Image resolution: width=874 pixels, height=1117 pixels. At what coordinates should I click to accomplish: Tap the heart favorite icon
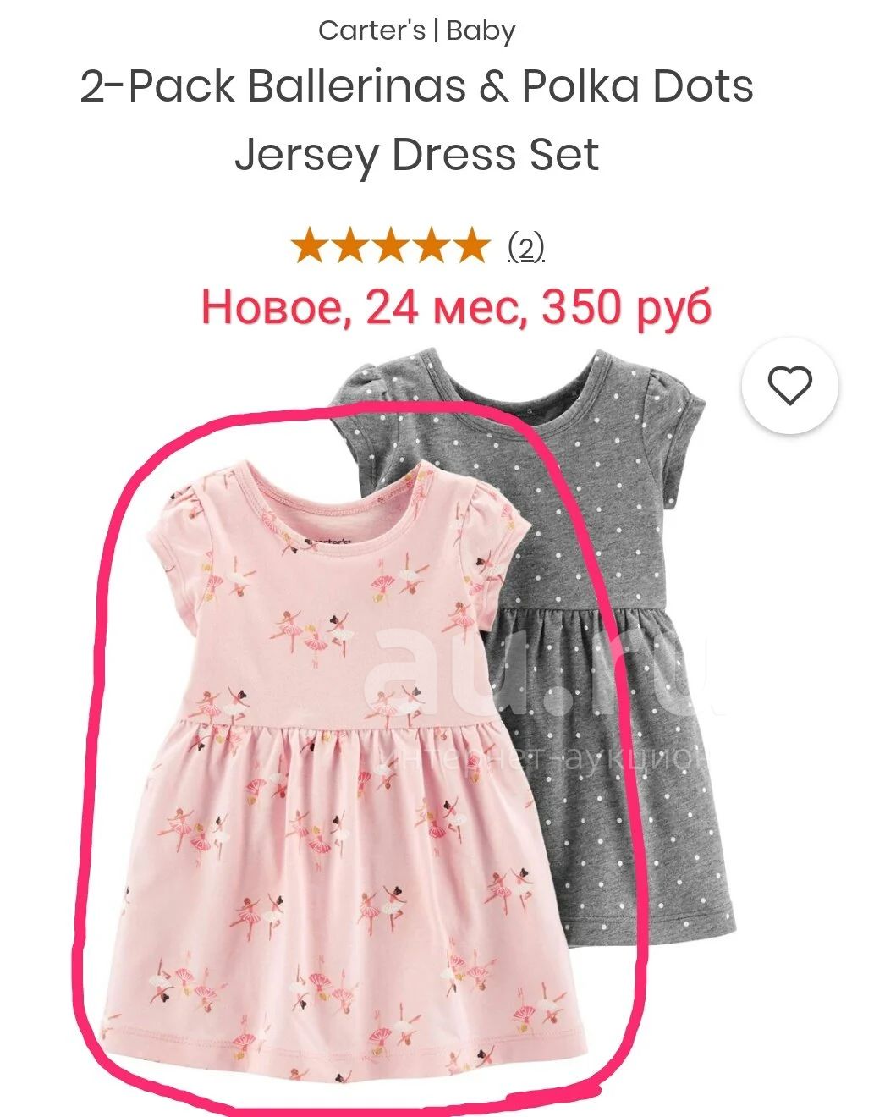pyautogui.click(x=789, y=386)
